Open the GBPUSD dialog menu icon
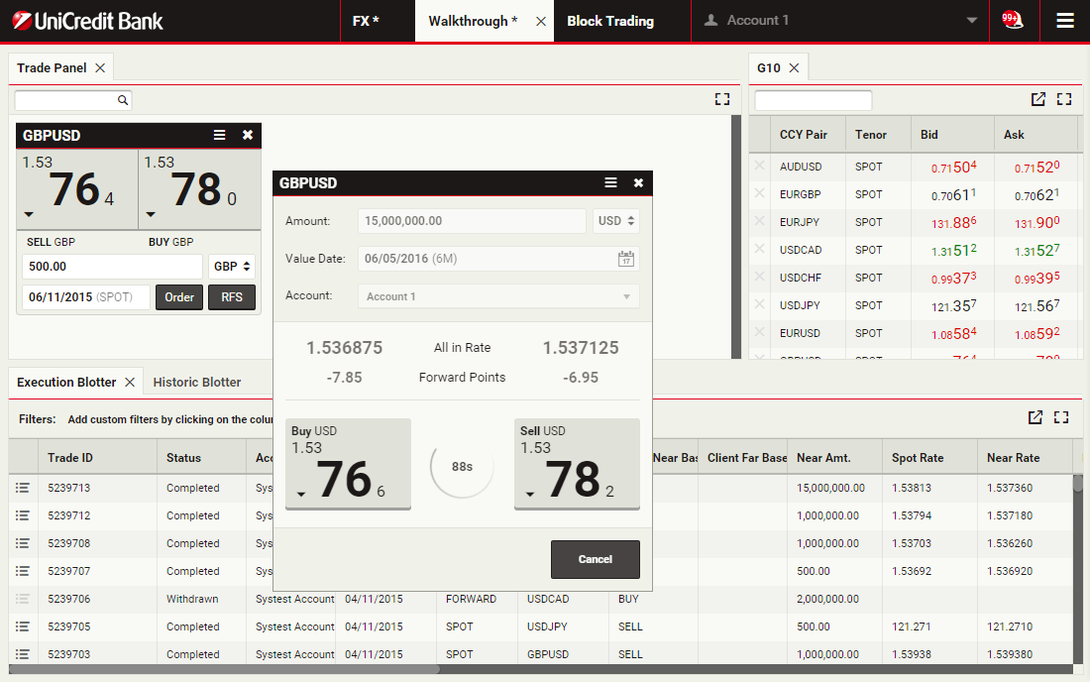This screenshot has width=1090, height=682. point(610,183)
